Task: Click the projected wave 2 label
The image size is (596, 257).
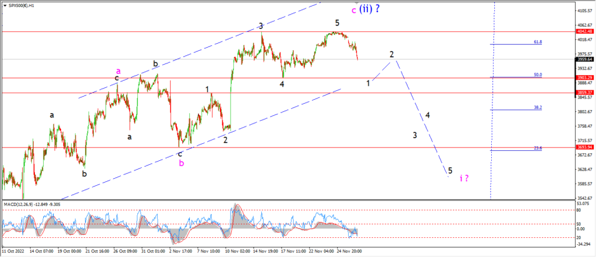Action: click(x=392, y=54)
